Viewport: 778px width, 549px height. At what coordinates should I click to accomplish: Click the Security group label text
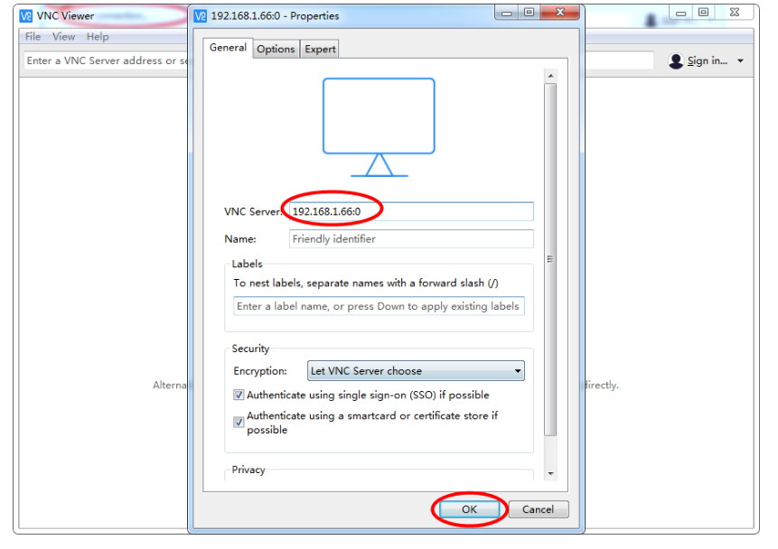[x=250, y=349]
